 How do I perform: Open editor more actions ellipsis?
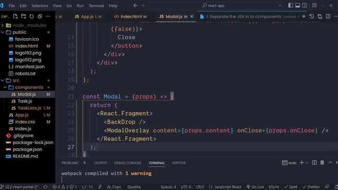[x=336, y=16]
